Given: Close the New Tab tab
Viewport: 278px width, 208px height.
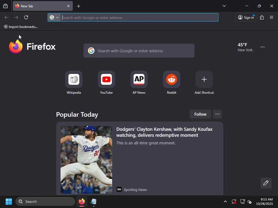Looking at the screenshot, I should point(68,6).
